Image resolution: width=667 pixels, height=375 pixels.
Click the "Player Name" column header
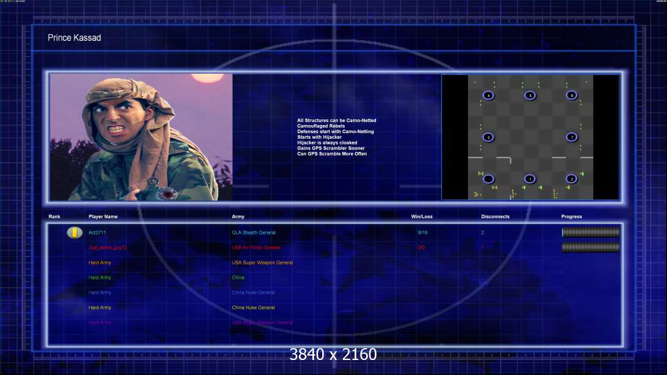[103, 217]
